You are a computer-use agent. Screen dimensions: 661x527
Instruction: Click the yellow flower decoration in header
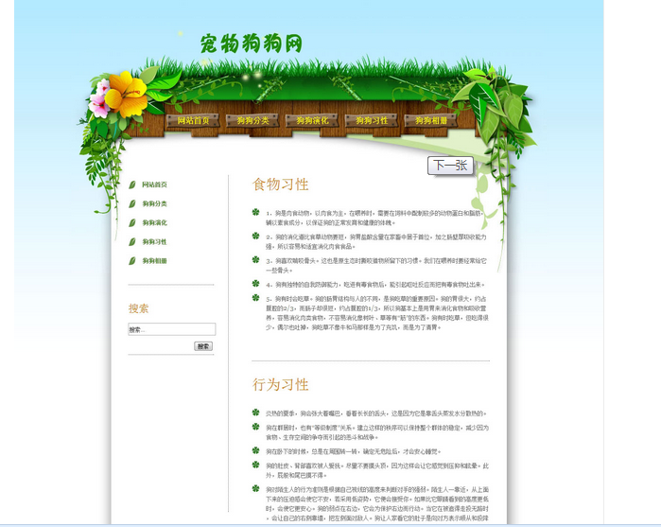[126, 92]
